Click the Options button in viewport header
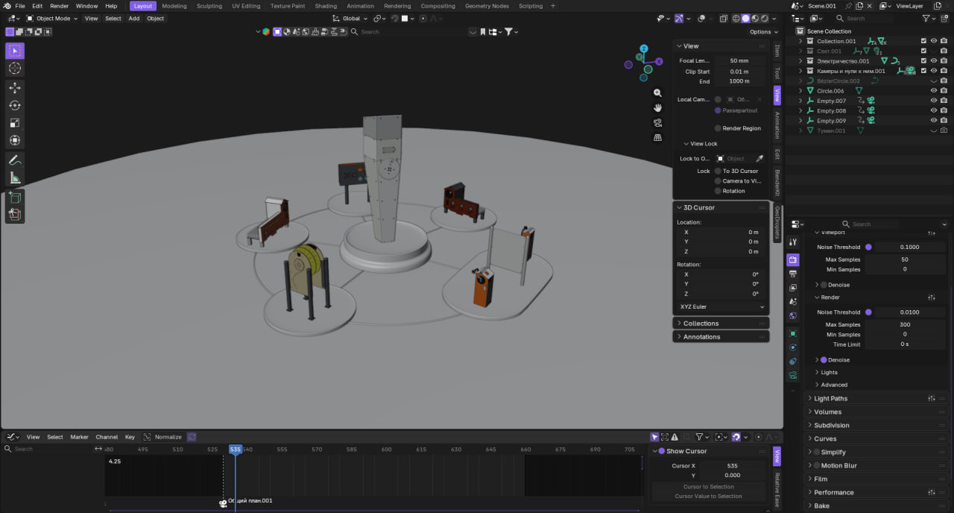Screen dimensions: 954x513 [x=763, y=32]
